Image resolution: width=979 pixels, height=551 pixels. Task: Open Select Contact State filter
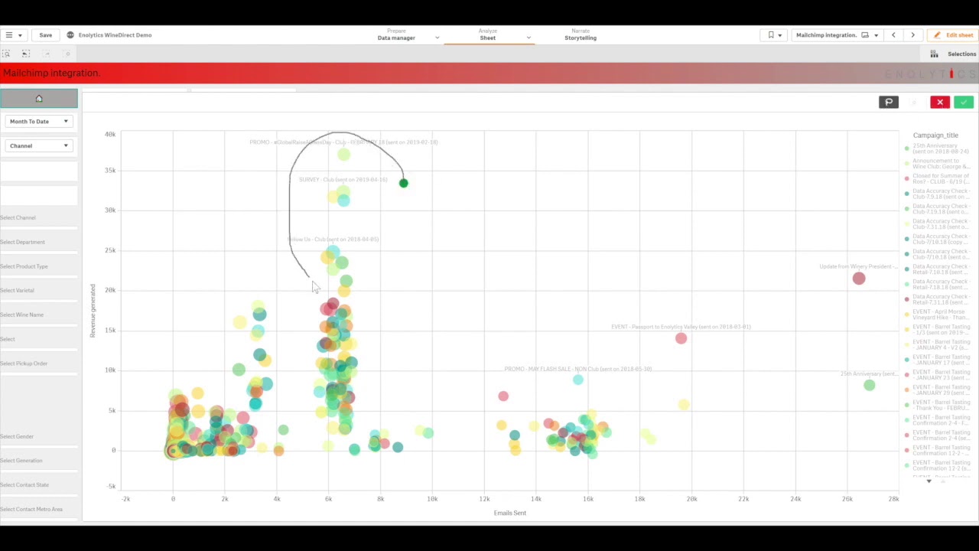[x=38, y=485]
